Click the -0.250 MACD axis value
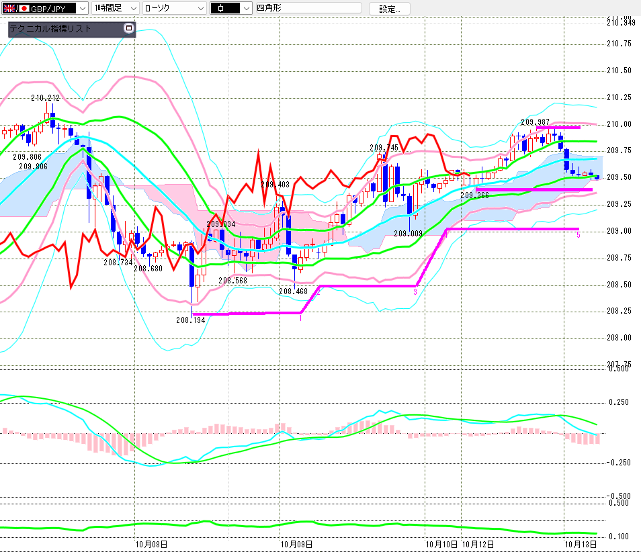The width and height of the screenshot is (641, 552). [x=618, y=463]
